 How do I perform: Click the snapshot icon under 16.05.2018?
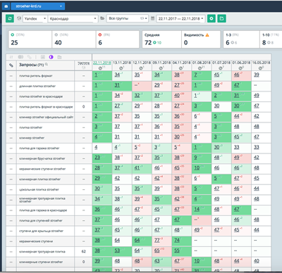pyautogui.click(x=260, y=68)
